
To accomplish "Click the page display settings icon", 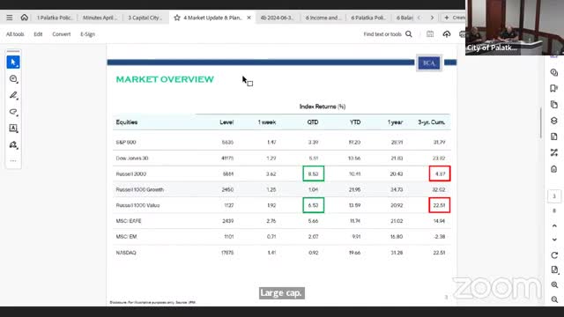I will click(x=554, y=270).
